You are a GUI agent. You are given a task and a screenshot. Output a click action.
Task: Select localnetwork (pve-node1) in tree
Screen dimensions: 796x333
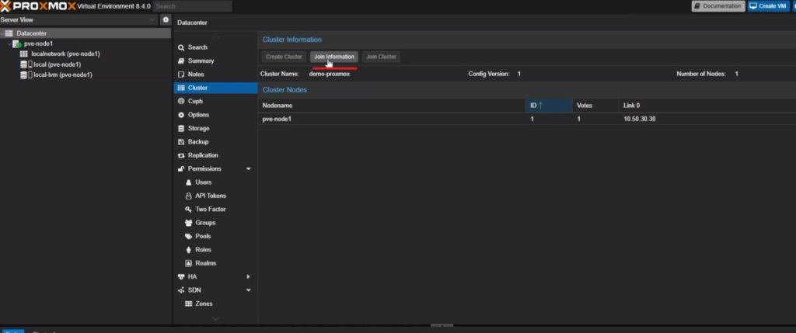[65, 54]
